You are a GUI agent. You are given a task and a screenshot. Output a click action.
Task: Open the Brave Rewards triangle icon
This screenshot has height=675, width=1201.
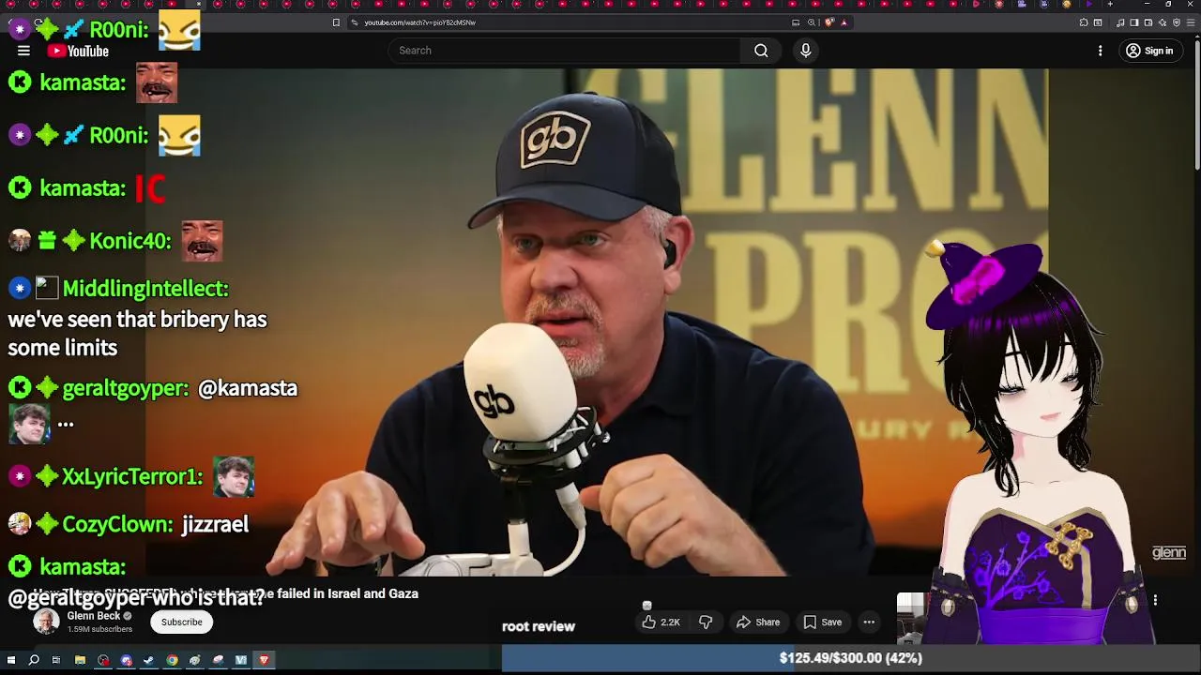click(x=844, y=22)
